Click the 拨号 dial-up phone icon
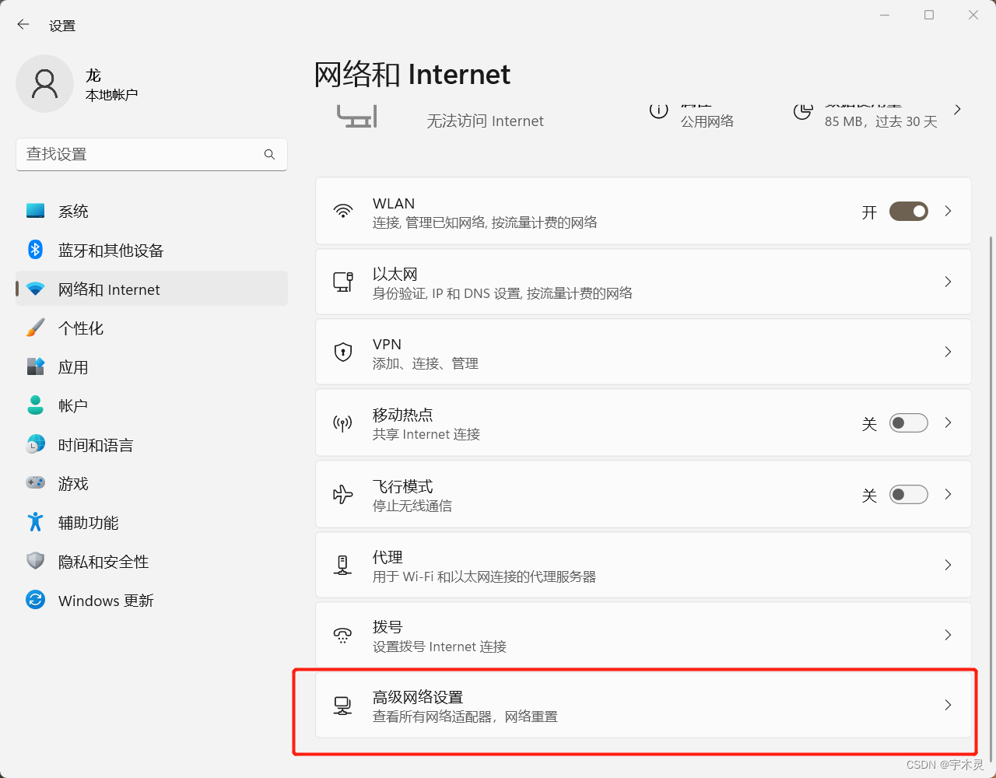 click(x=343, y=636)
